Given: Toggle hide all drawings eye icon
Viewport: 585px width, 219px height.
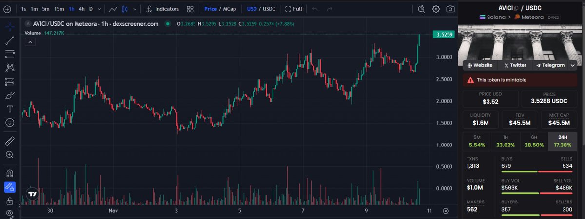Looking at the screenshot, I should (x=9, y=213).
